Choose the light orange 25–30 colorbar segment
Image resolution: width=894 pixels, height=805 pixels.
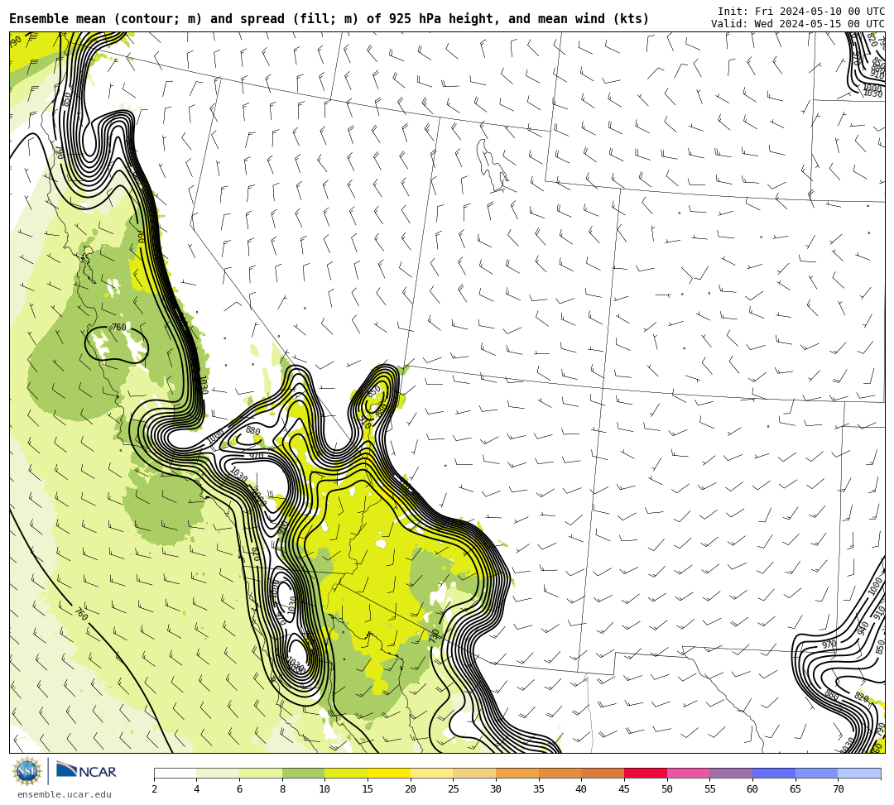tap(474, 773)
